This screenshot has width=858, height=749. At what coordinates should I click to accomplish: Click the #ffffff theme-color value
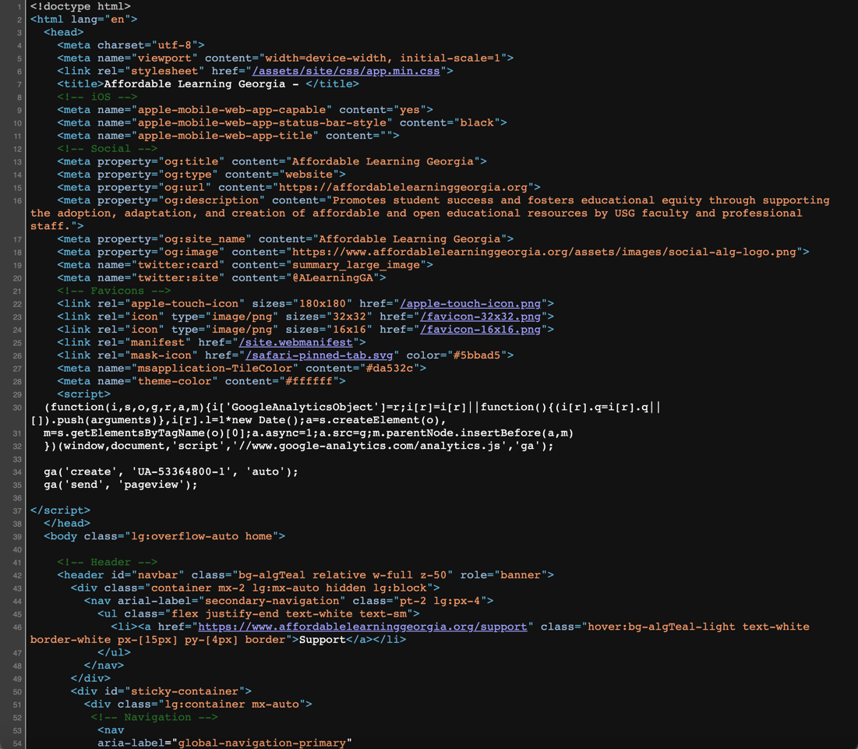315,381
